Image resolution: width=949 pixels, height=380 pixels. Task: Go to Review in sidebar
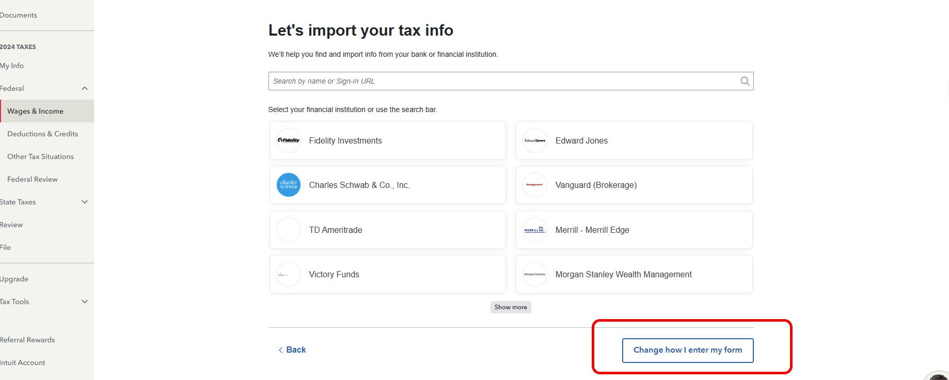click(11, 225)
